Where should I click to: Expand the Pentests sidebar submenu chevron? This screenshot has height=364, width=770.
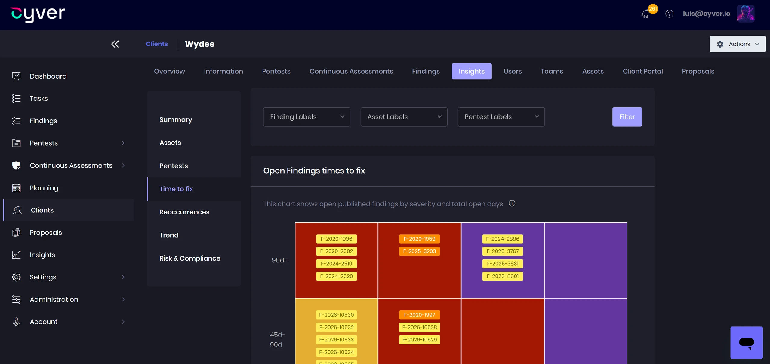tap(123, 143)
